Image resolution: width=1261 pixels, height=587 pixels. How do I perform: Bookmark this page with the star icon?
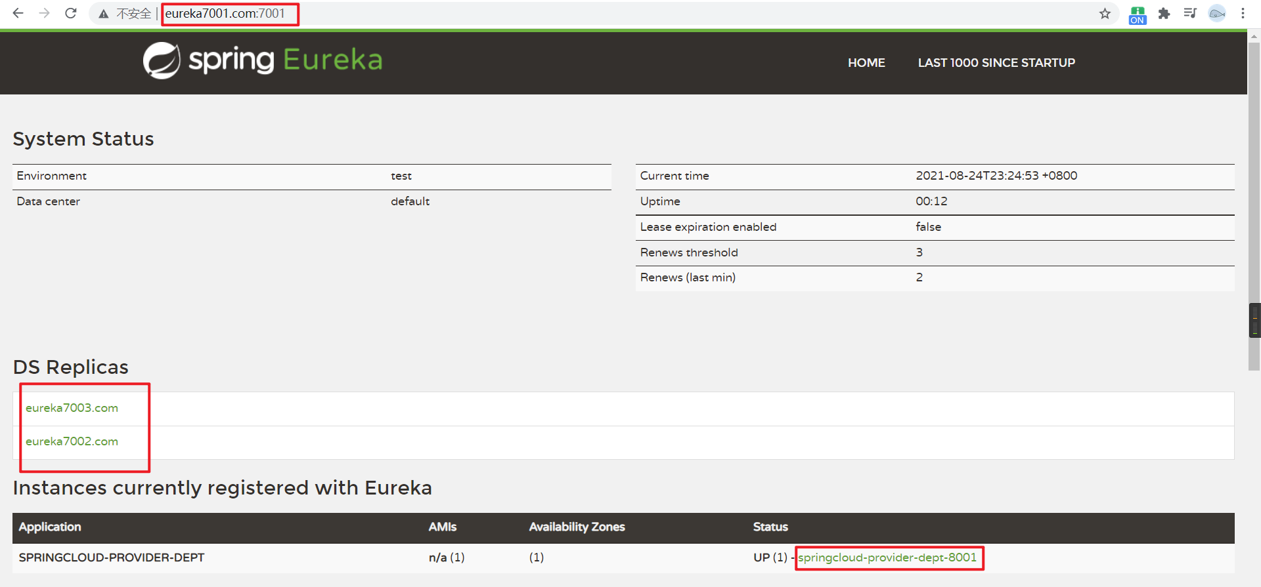pos(1105,14)
